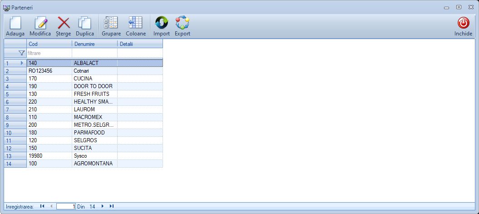The height and width of the screenshot is (214, 479).
Task: Minimize the Parteneri window
Action: [447, 7]
